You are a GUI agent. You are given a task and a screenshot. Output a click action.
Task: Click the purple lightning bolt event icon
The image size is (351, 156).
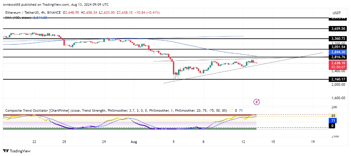tap(256, 102)
